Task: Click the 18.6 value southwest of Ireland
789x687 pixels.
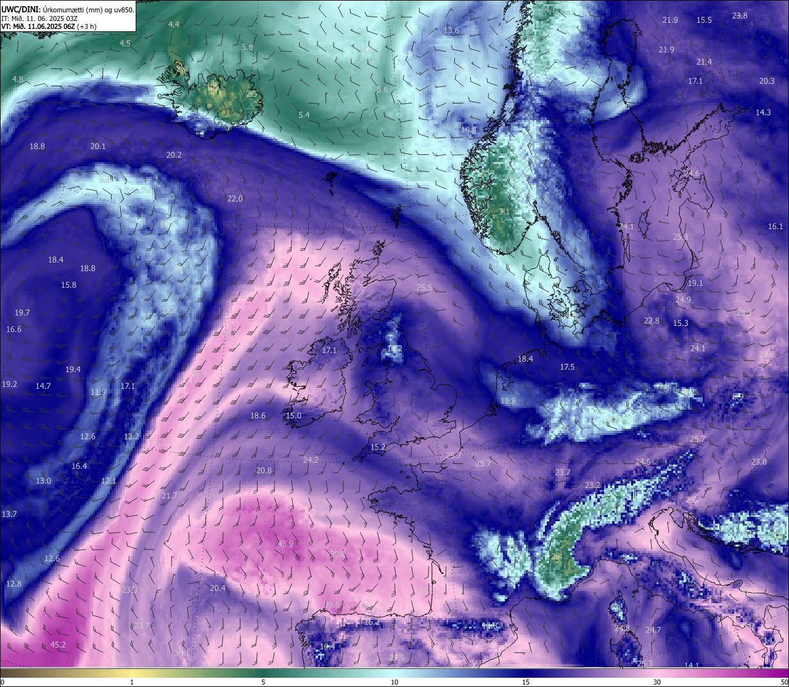Action: pos(258,415)
